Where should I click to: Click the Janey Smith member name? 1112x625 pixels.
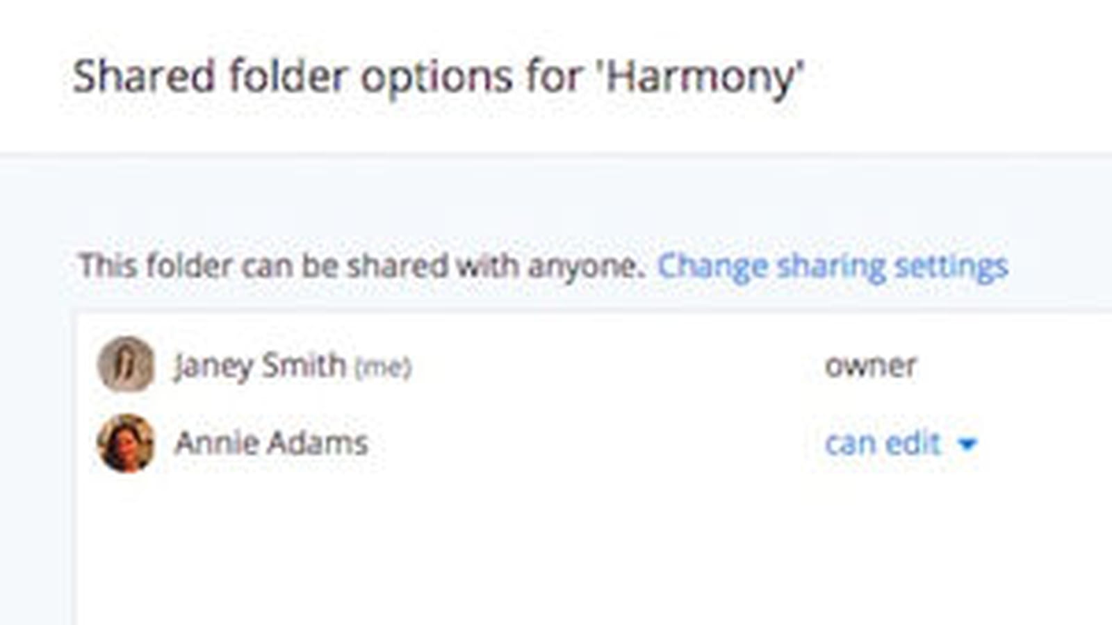pyautogui.click(x=259, y=365)
